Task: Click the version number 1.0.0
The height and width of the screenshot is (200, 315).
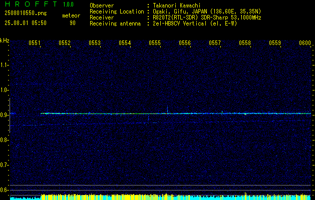Action: coord(68,4)
